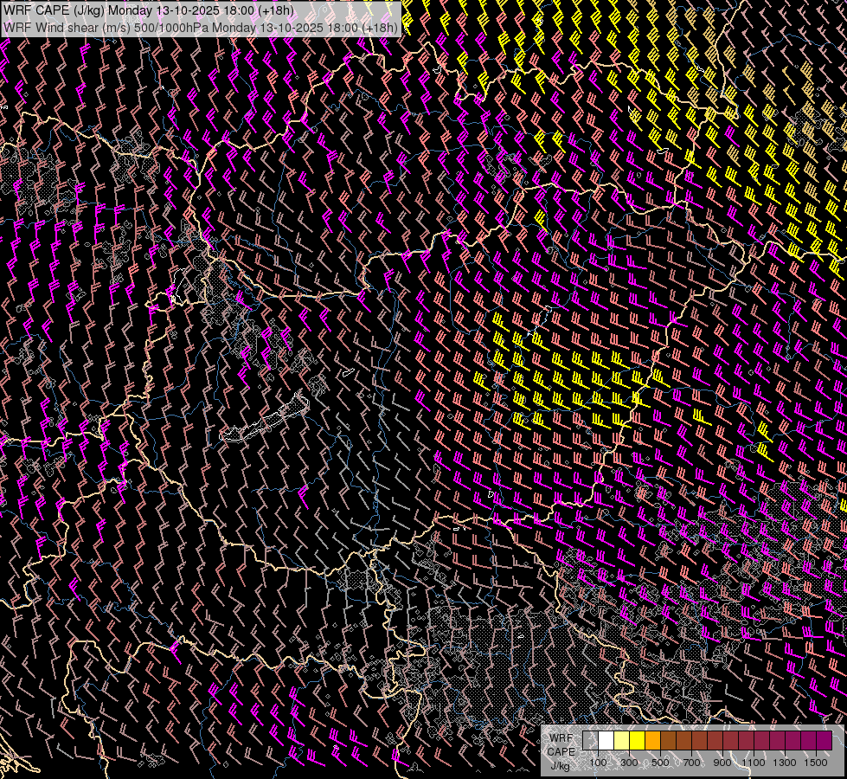This screenshot has height=779, width=847.
Task: Pick the bright yellow legend color box
Action: (637, 740)
